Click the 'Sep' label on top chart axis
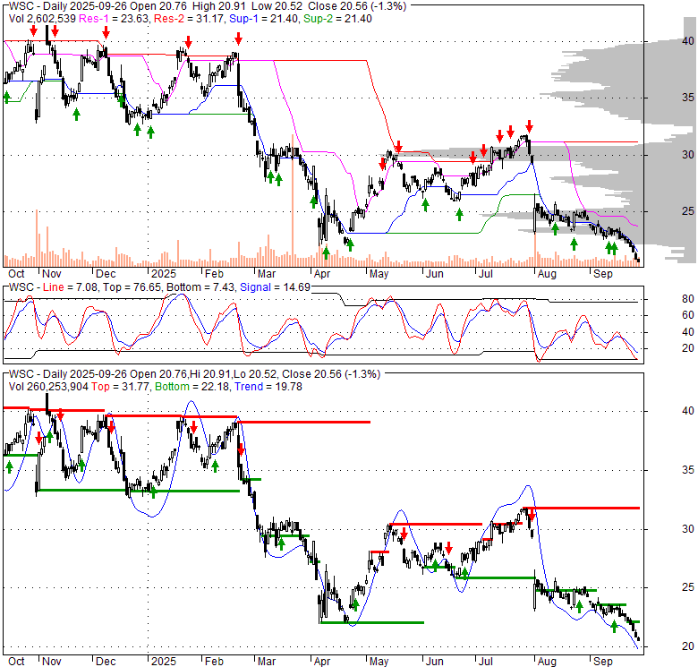Viewport: 698px width, 667px height. tap(603, 274)
